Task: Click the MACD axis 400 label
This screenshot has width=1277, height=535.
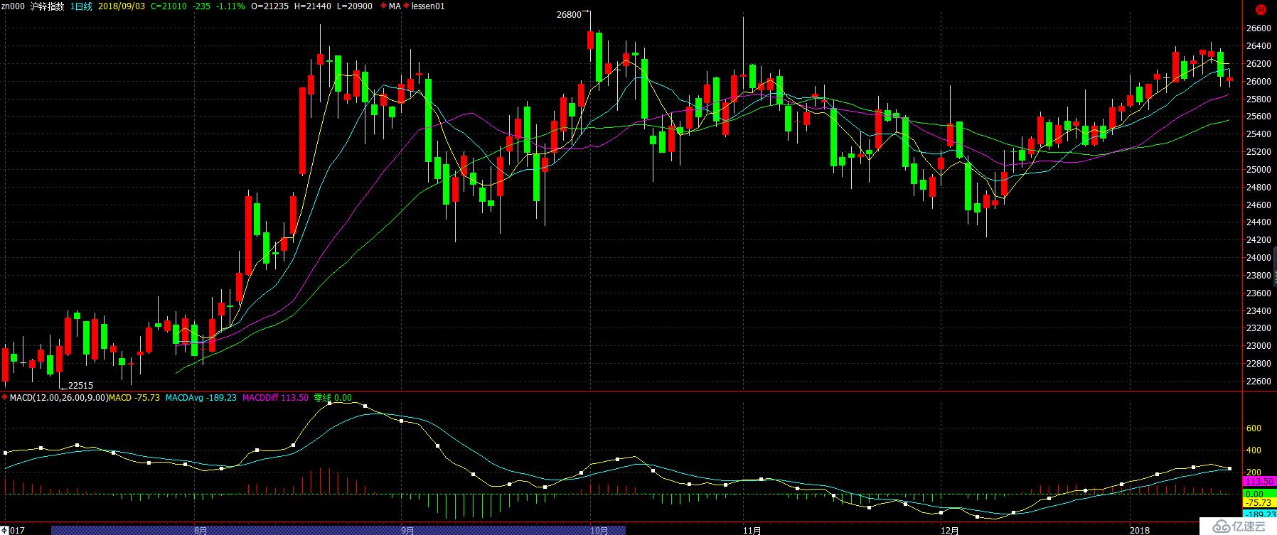Action: pyautogui.click(x=1254, y=450)
